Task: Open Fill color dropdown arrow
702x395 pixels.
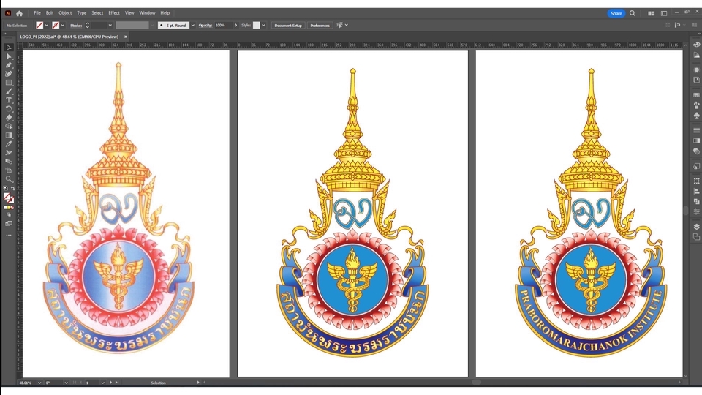Action: (47, 26)
